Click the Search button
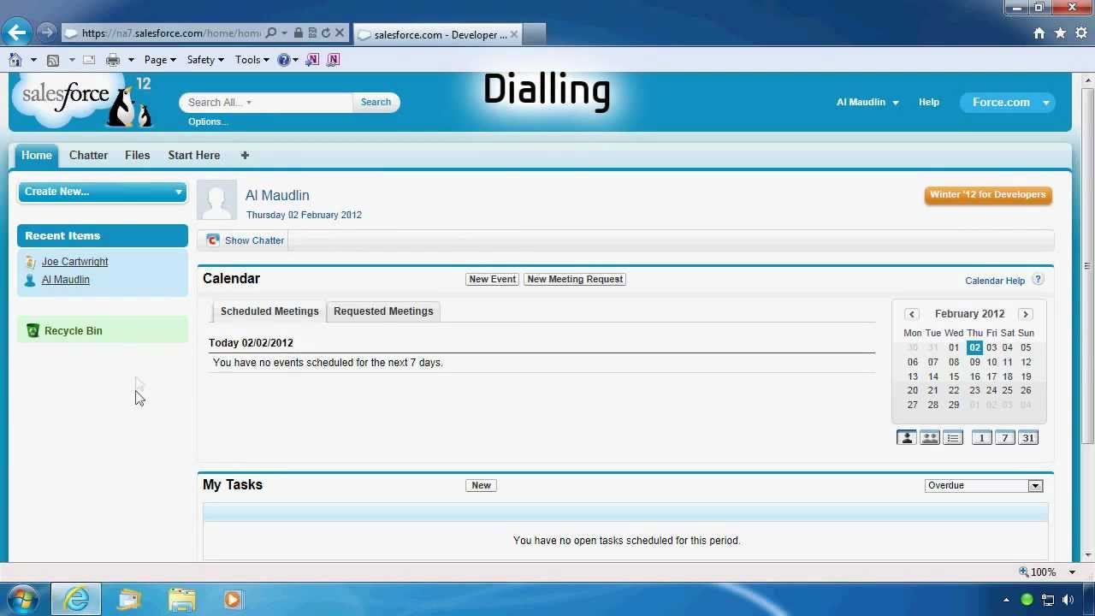Image resolution: width=1095 pixels, height=616 pixels. 376,102
